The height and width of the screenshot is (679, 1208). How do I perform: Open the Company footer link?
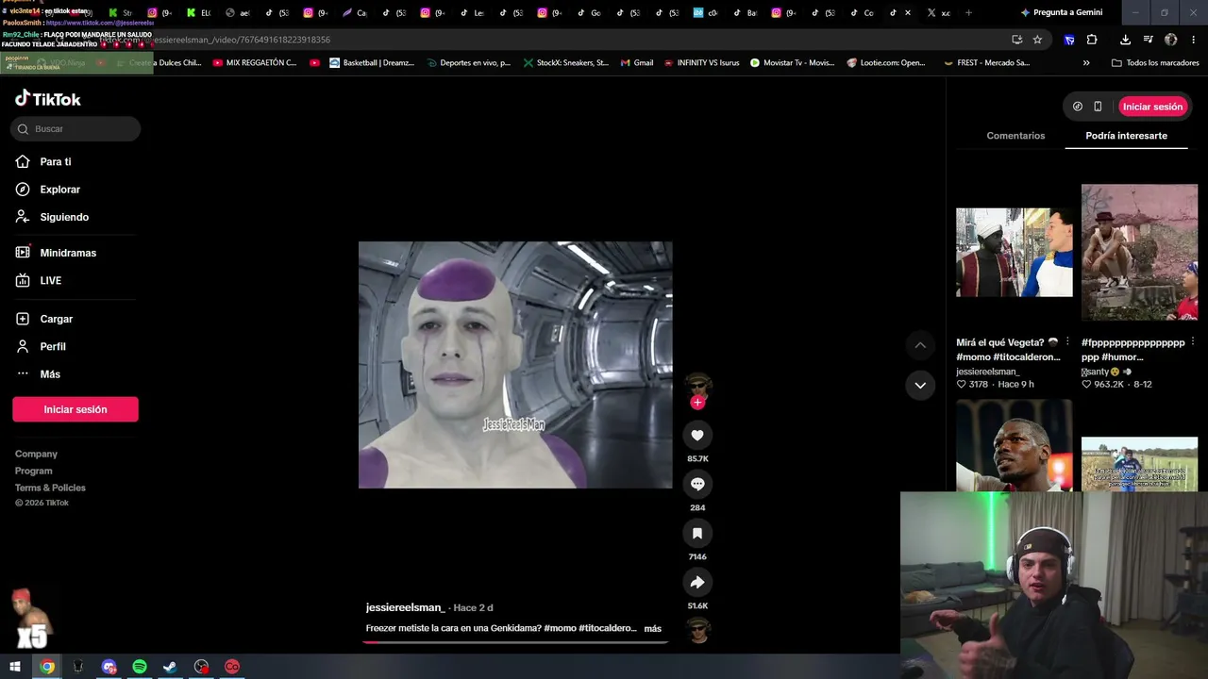[x=36, y=454]
